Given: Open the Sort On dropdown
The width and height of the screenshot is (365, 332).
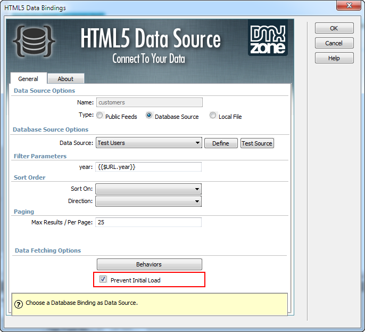Looking at the screenshot, I should click(148, 189).
